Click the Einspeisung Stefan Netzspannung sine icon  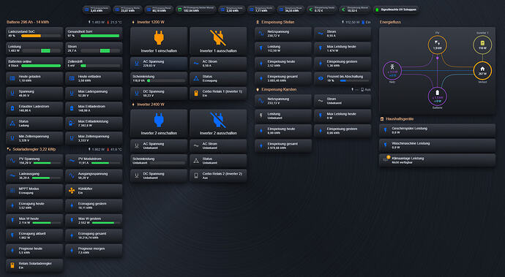[x=261, y=33]
